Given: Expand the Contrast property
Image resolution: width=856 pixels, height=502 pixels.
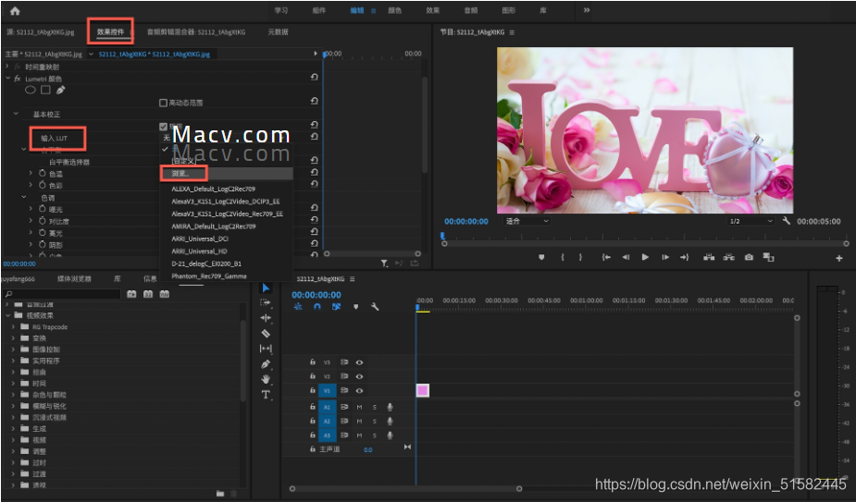Looking at the screenshot, I should [x=31, y=220].
